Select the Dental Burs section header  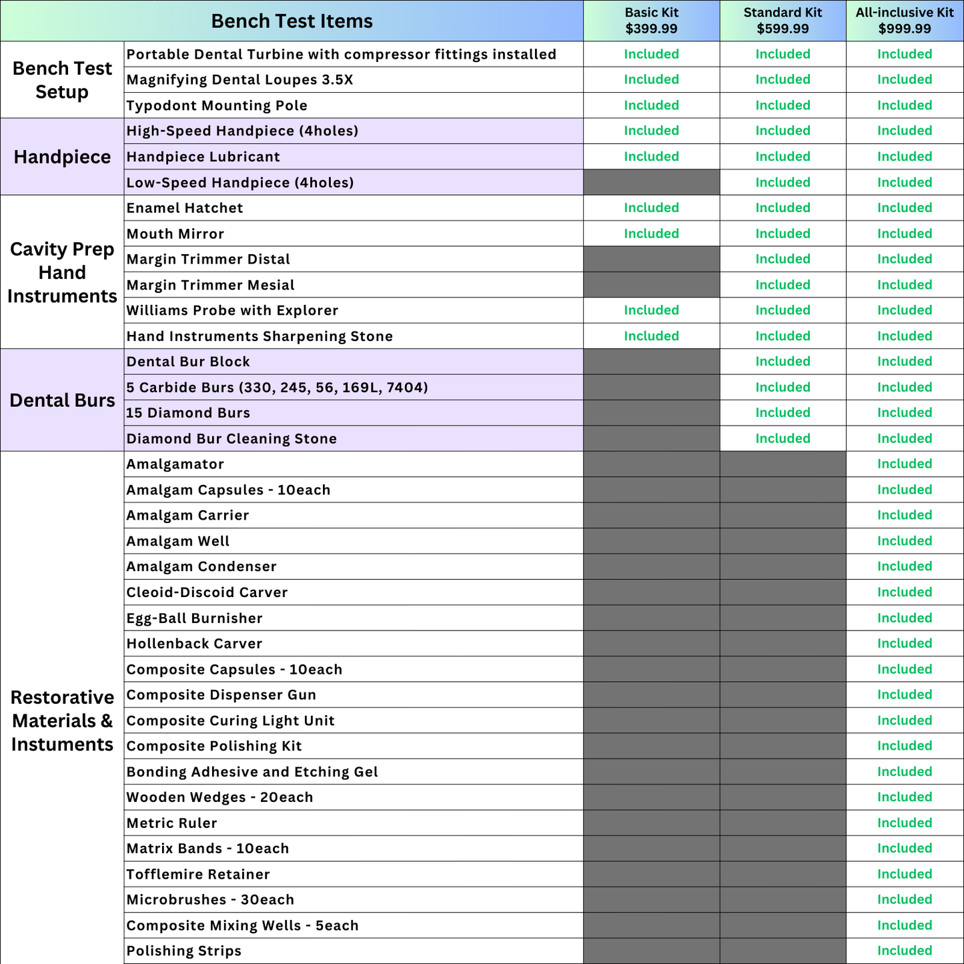click(62, 400)
